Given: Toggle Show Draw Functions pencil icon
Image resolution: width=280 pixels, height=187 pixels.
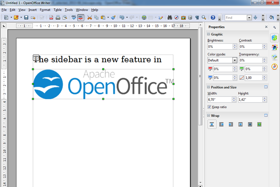Looking at the screenshot, I should coord(161,17).
